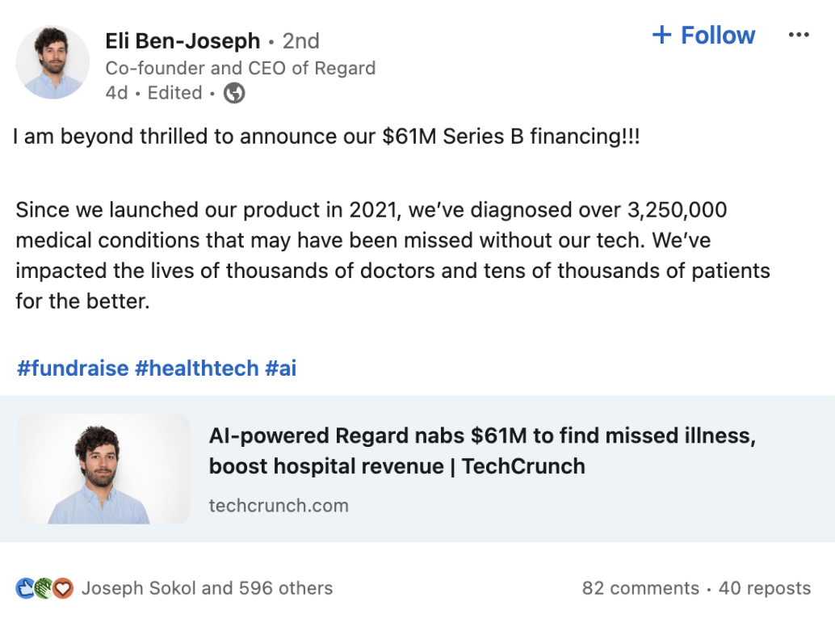This screenshot has height=627, width=835.
Task: Click the blue like reaction icon
Action: 26,588
